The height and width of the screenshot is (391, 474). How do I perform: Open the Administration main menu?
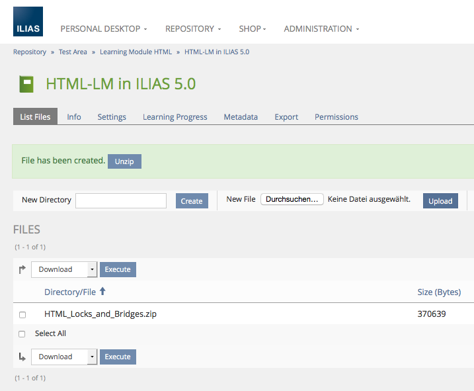(321, 29)
